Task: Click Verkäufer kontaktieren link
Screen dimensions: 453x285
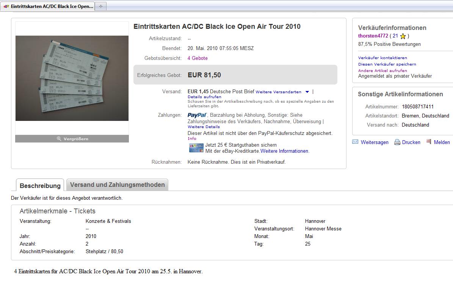Action: point(382,58)
